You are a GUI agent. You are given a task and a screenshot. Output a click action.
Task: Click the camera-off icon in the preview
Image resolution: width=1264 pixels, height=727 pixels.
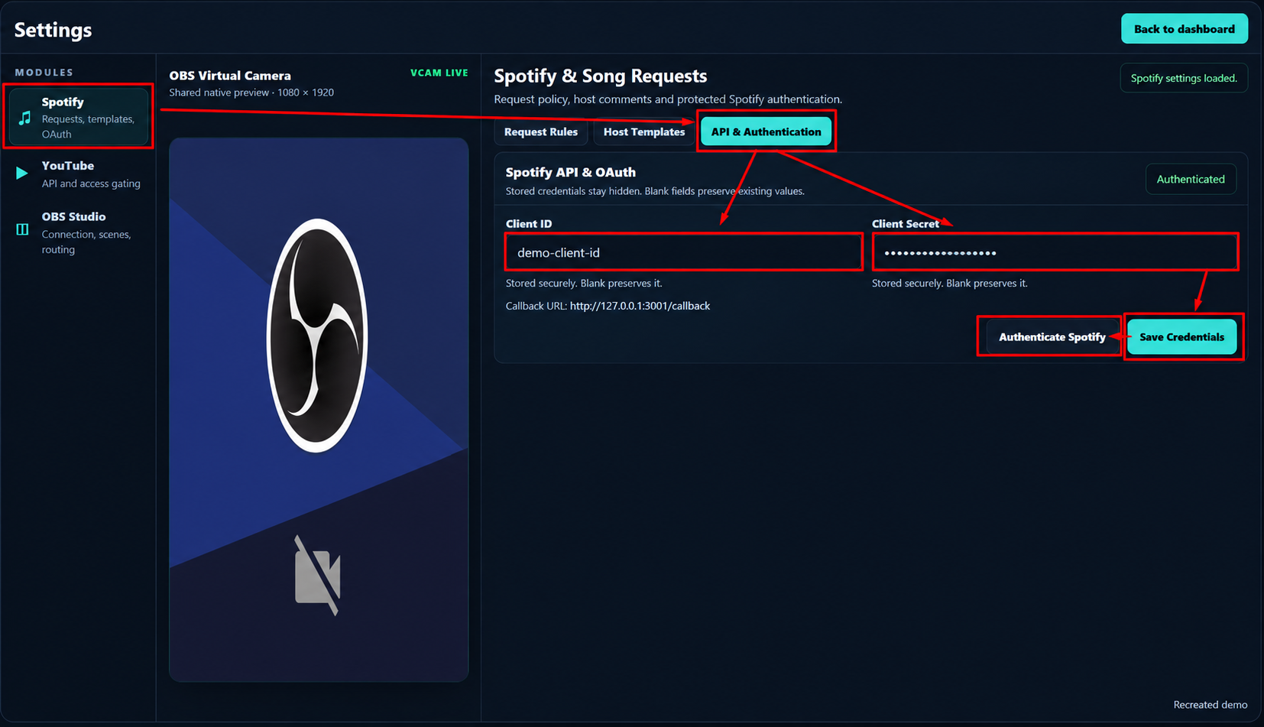click(317, 576)
